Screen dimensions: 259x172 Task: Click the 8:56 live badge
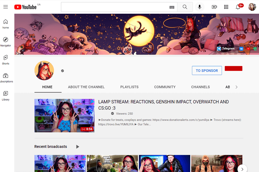click(x=87, y=129)
